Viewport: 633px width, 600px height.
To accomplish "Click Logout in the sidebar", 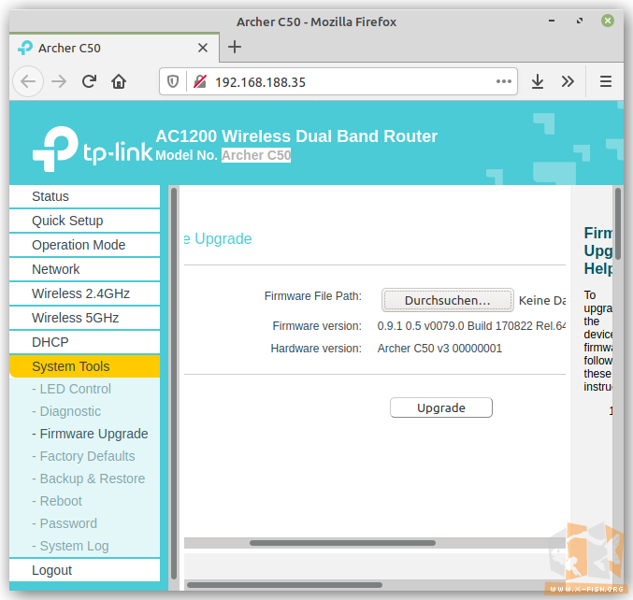I will coord(84,570).
